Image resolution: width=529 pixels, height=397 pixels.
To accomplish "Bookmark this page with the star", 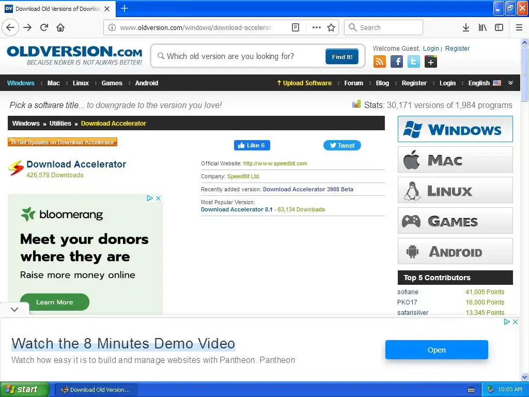I will [x=331, y=27].
